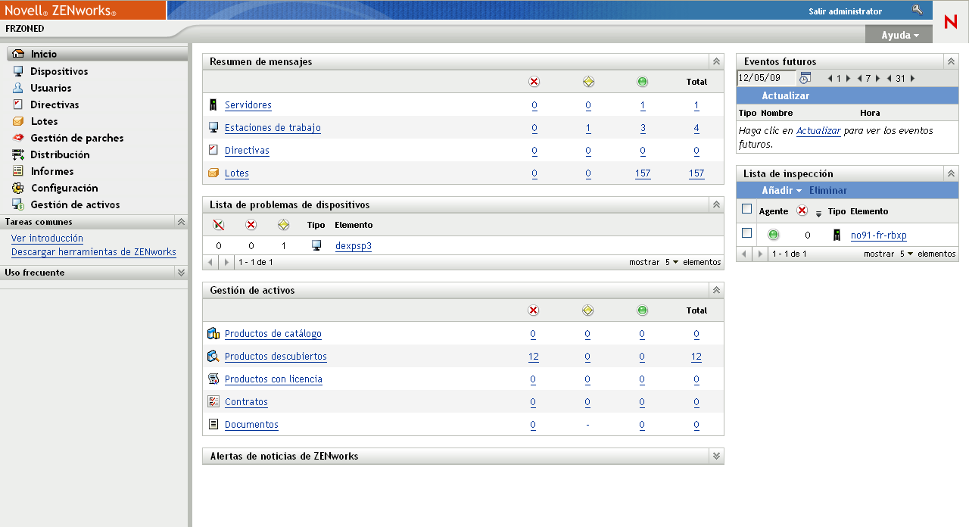Screen dimensions: 969x527
Task: Click the Gestión de parches icon
Action: coord(18,138)
